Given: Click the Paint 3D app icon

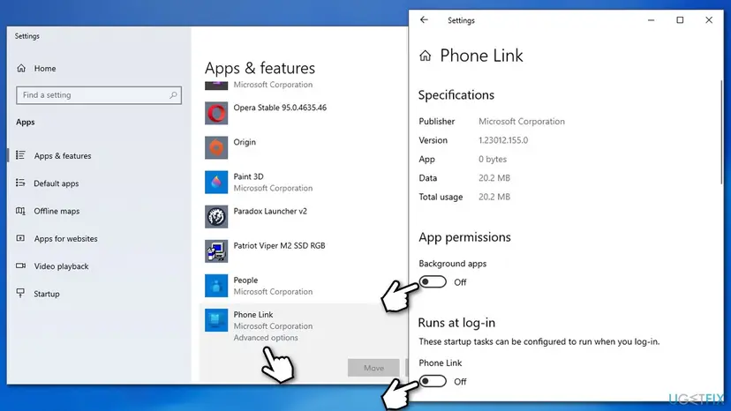Looking at the screenshot, I should [216, 183].
